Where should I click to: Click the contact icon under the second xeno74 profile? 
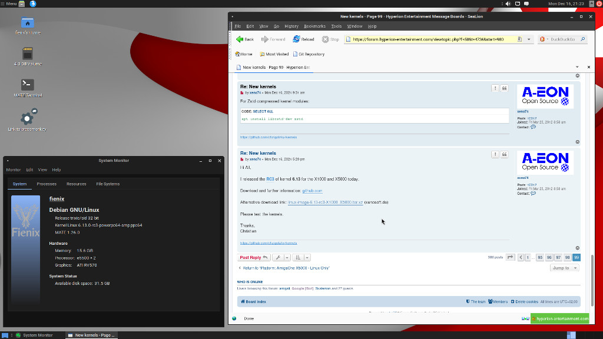coord(533,193)
